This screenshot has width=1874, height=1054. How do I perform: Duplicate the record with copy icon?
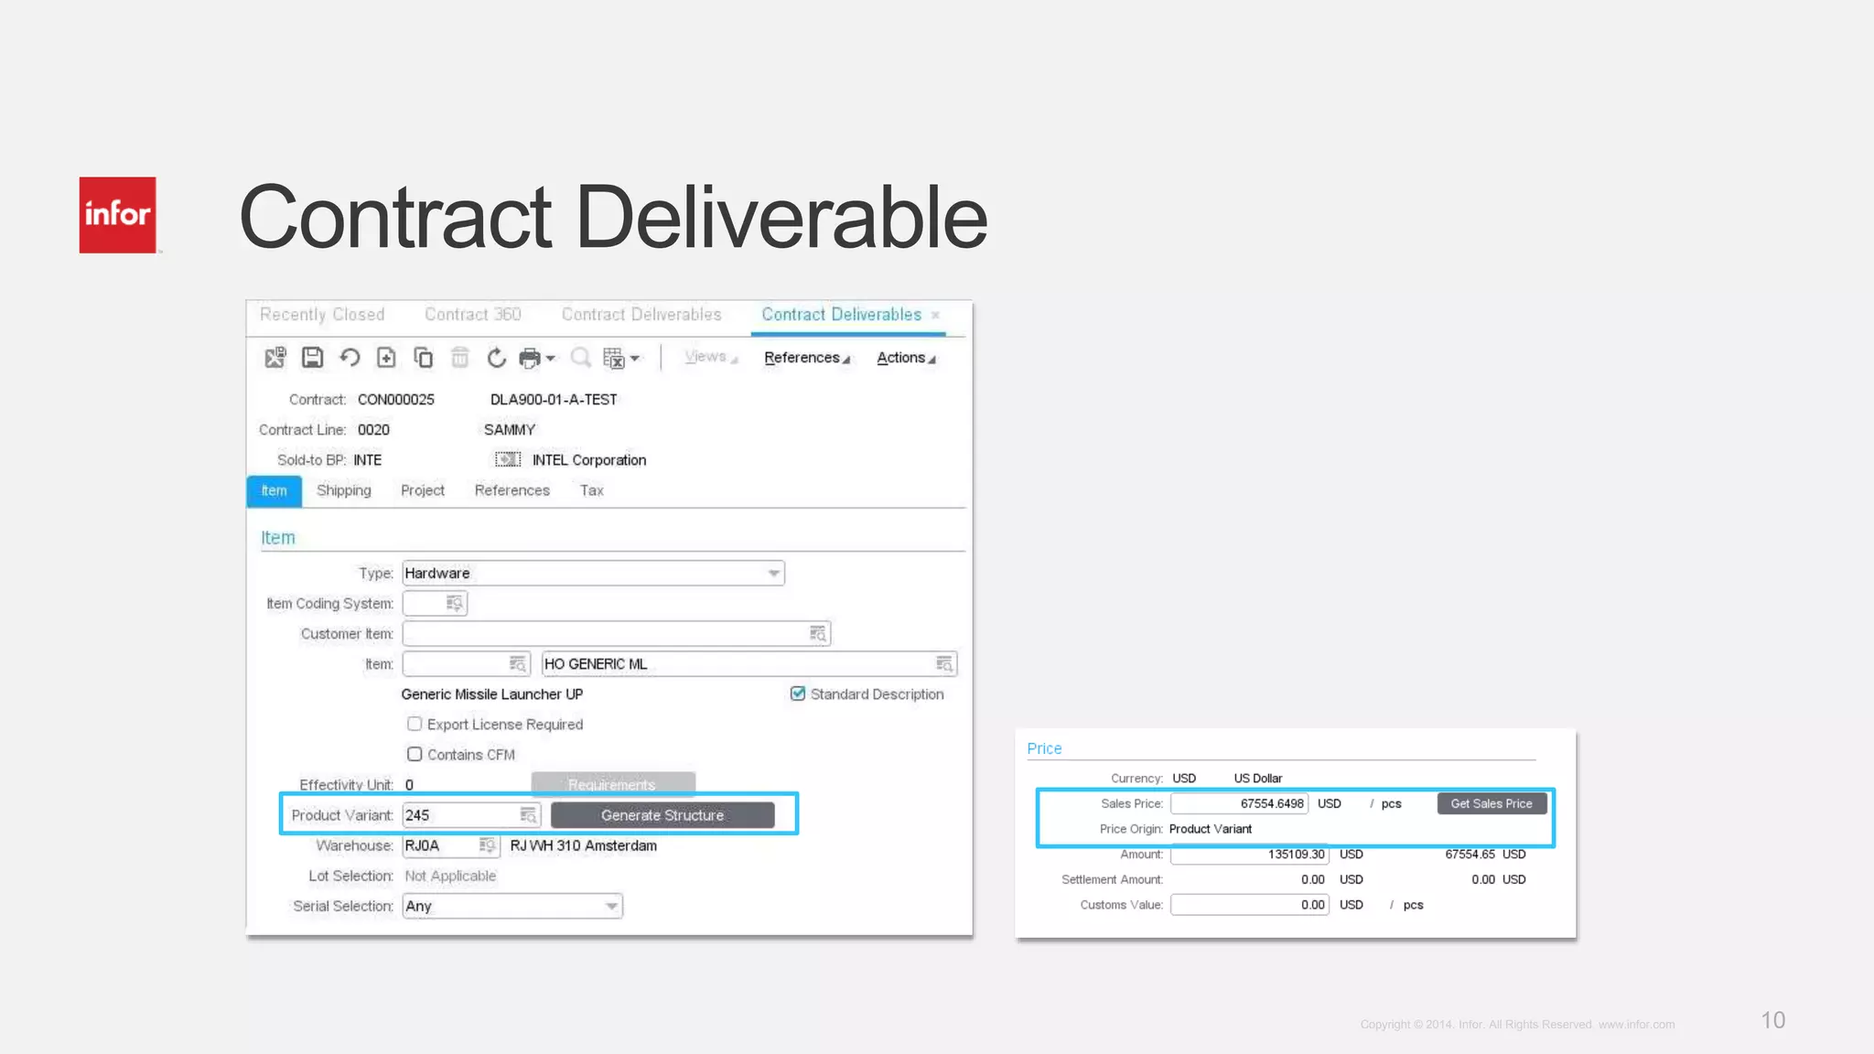tap(423, 358)
